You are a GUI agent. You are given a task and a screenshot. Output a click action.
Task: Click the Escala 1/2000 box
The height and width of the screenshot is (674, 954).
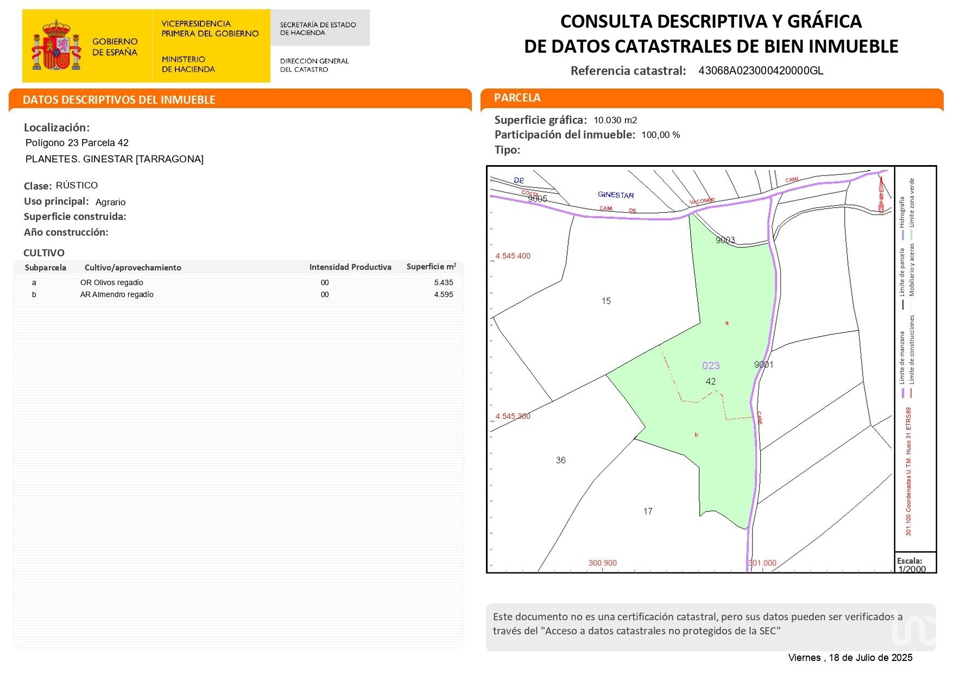tap(915, 564)
